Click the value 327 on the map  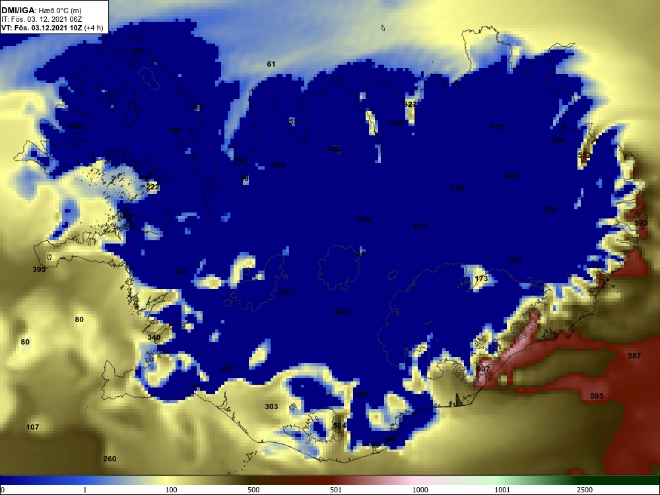coord(410,104)
